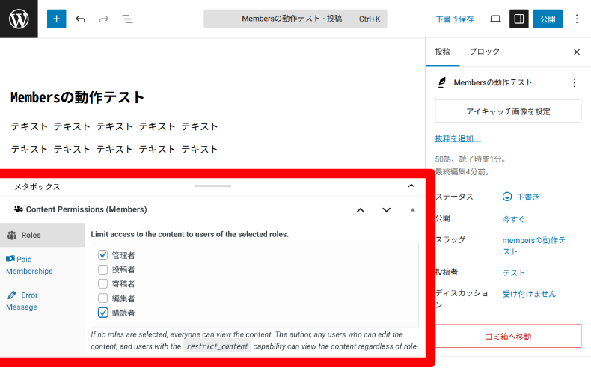
Task: Switch to the ブロック sidebar tab
Action: click(x=484, y=52)
